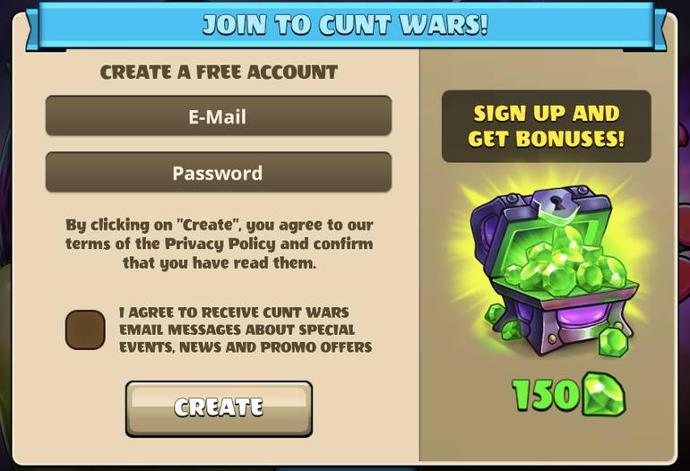
Task: Click the small gems left of chest base
Action: pos(503,321)
